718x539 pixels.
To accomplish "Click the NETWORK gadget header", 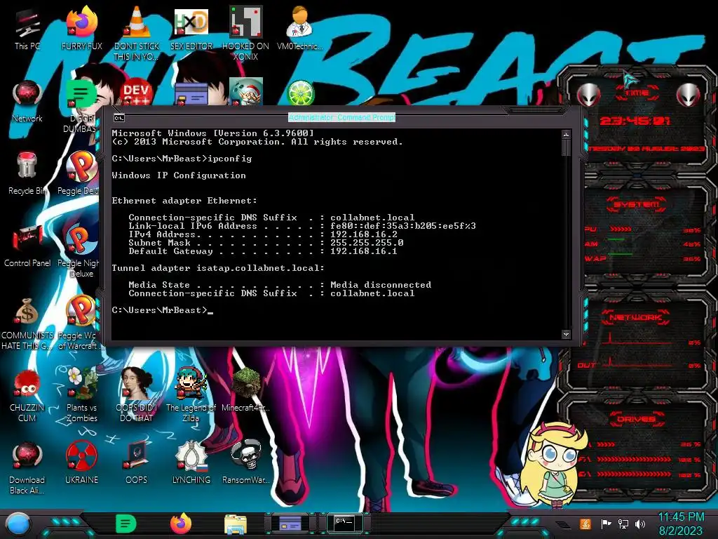I will (637, 317).
